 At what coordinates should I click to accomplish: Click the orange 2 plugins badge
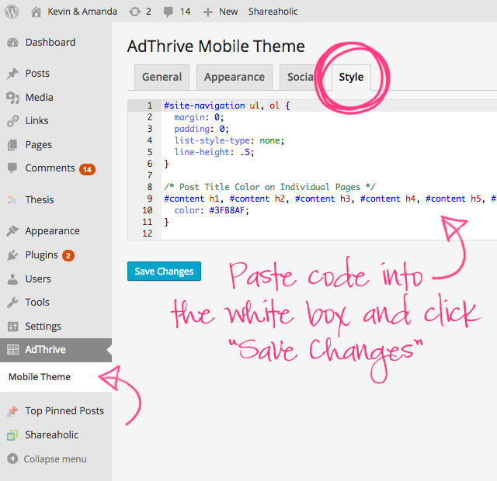tap(68, 256)
